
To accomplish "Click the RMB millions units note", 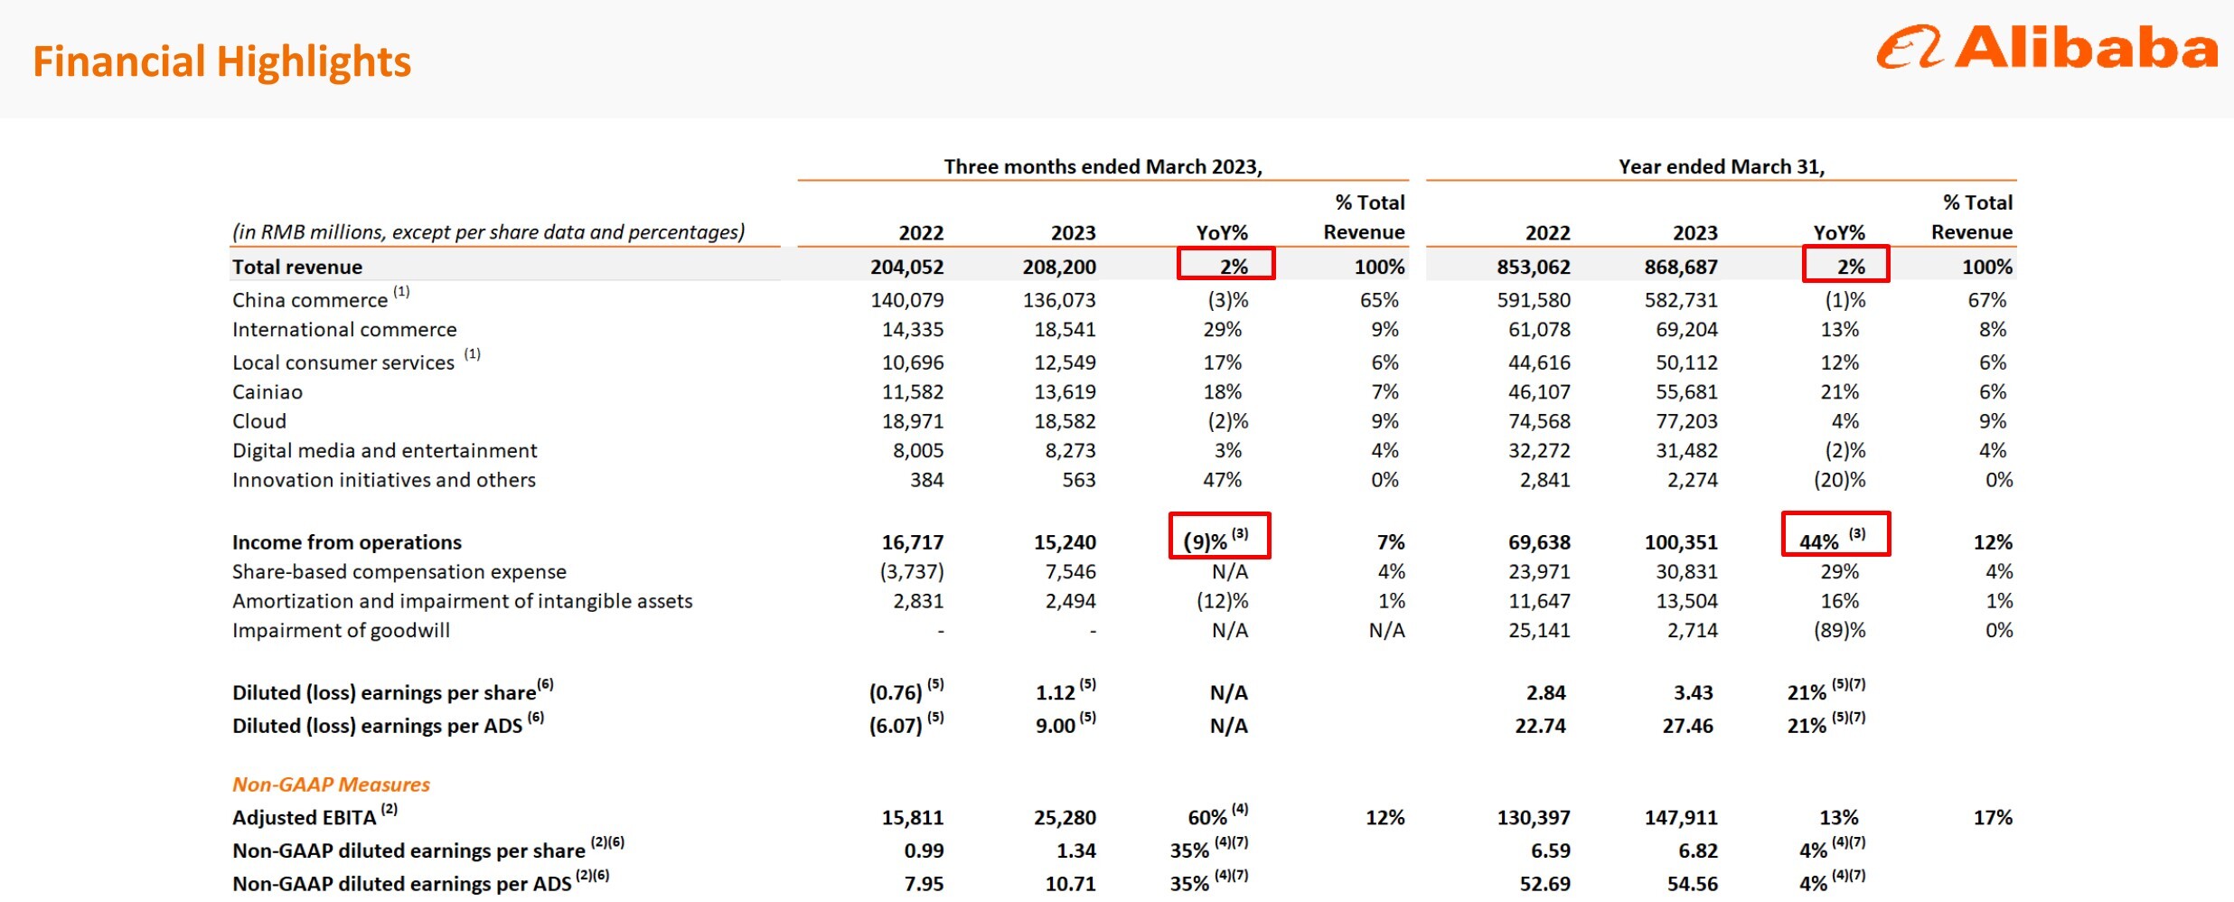I will click(x=488, y=232).
